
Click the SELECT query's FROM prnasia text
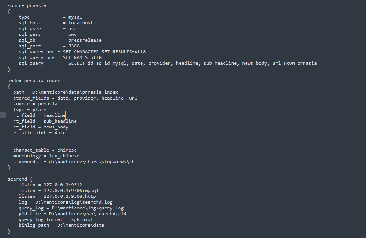300,63
